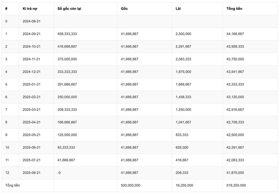
Task: Click grand total 516,250,000
Action: (x=236, y=185)
